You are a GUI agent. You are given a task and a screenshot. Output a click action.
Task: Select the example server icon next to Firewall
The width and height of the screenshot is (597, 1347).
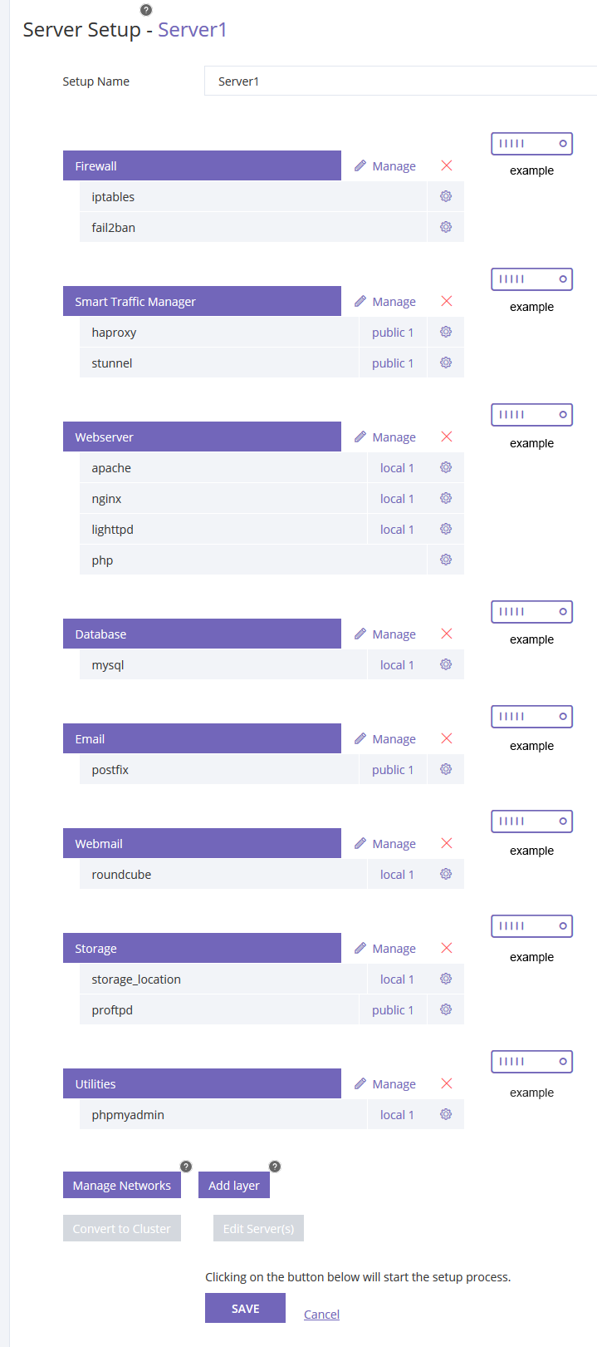coord(531,144)
